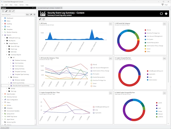Click the Search Explorer input field
Screen dimensions: 171x129
[13, 14]
